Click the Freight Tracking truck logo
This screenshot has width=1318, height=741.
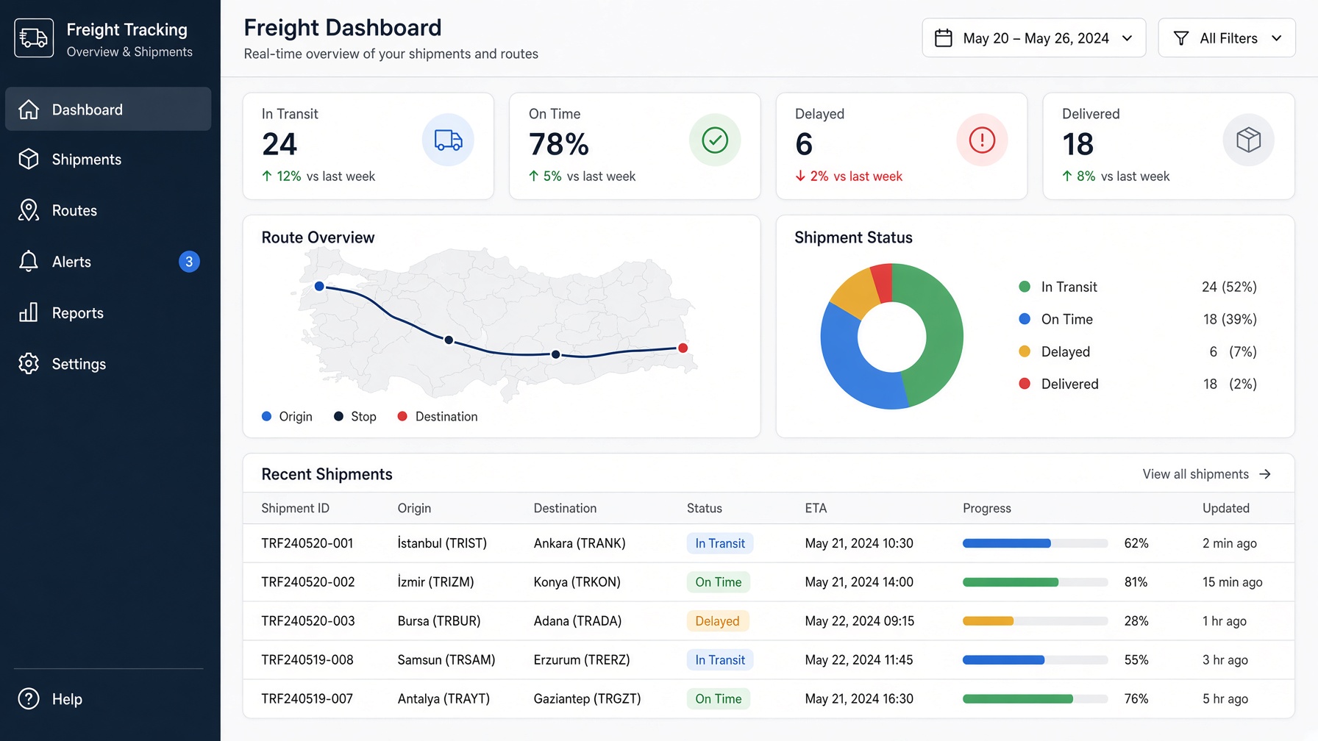(34, 38)
